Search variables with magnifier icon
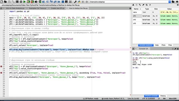This screenshot has height=101, width=179. click(147, 5)
